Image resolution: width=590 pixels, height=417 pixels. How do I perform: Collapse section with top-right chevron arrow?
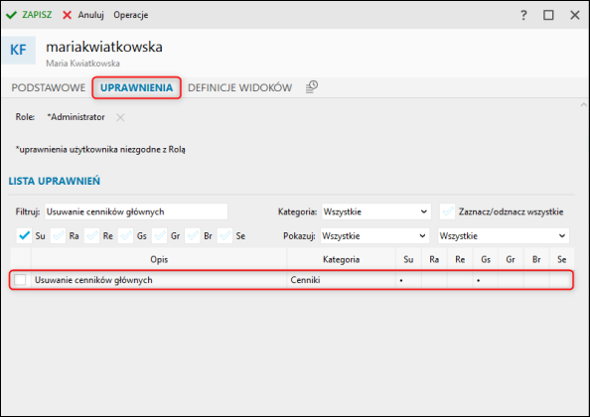coord(584,105)
